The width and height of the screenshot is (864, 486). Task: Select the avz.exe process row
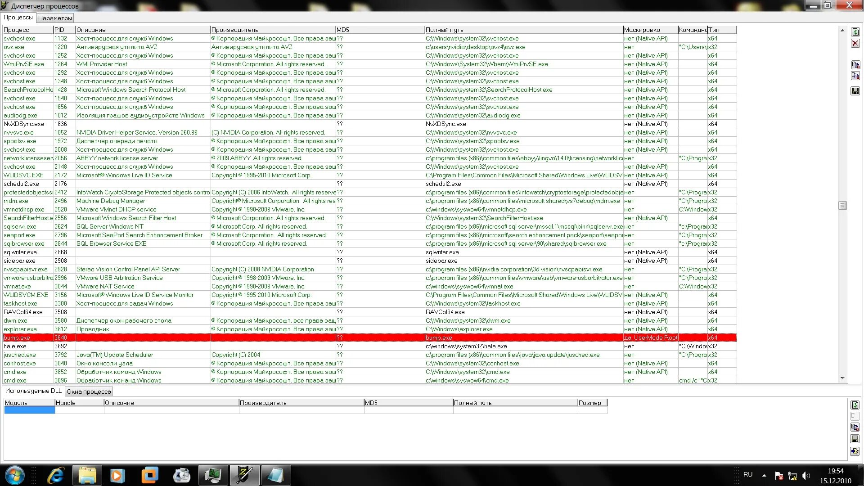coord(369,47)
